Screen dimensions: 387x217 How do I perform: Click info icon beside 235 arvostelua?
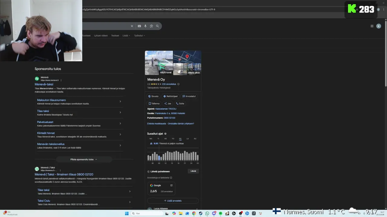[178, 84]
